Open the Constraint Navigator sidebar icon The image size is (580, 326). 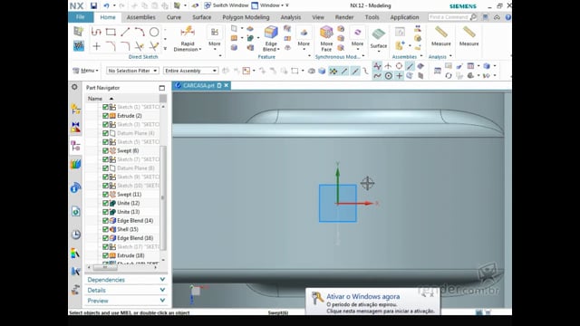75,128
